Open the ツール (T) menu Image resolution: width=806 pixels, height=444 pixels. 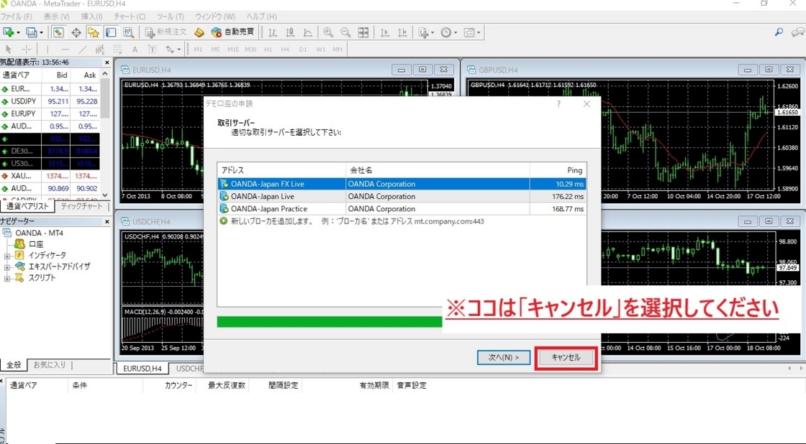click(170, 17)
